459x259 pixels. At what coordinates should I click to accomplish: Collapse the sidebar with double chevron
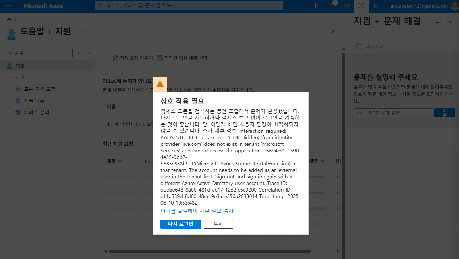tap(89, 53)
